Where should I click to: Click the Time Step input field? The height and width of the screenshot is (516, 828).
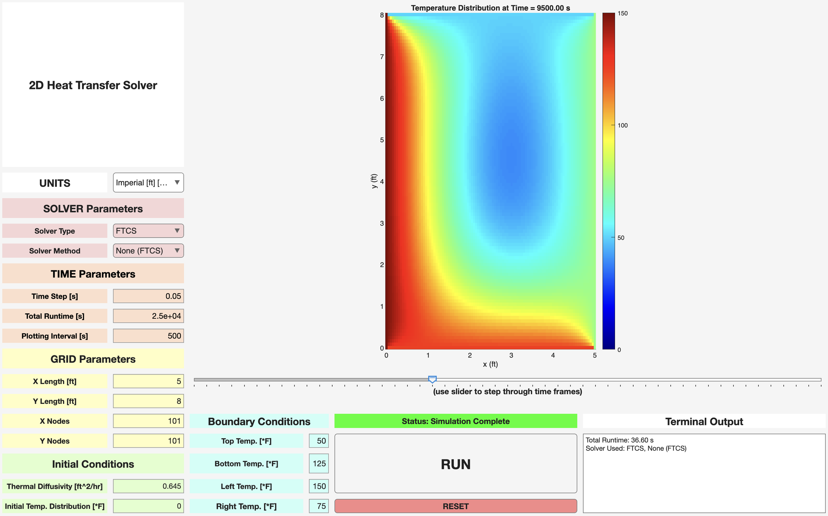click(x=148, y=296)
